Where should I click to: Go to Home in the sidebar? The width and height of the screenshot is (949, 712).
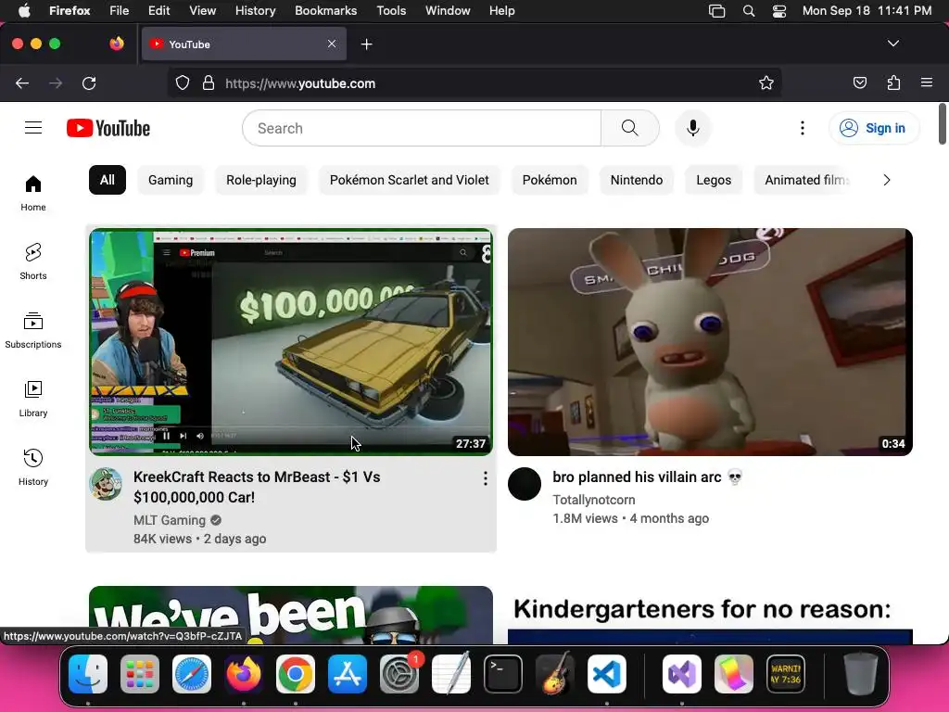coord(33,193)
